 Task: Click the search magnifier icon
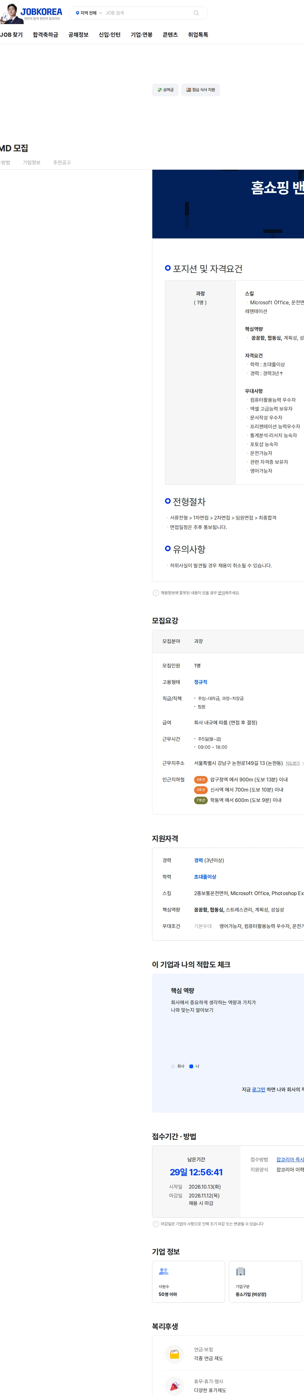coord(196,13)
